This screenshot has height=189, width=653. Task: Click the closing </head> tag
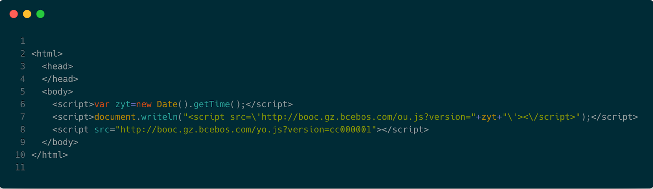coord(60,79)
